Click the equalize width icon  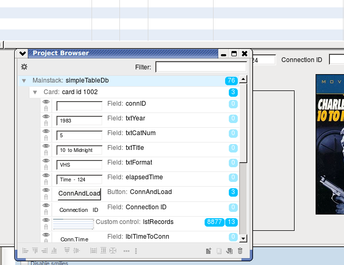pyautogui.click(x=94, y=251)
